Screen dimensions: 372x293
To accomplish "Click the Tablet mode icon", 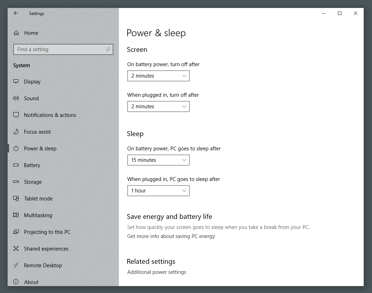I will tap(16, 198).
